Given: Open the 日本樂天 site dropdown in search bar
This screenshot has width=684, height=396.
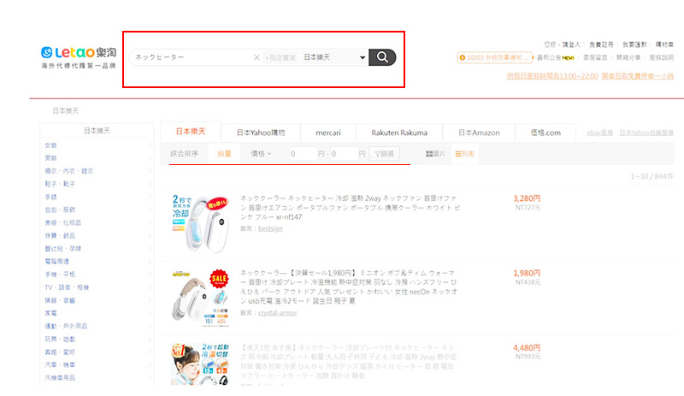Looking at the screenshot, I should pyautogui.click(x=334, y=57).
